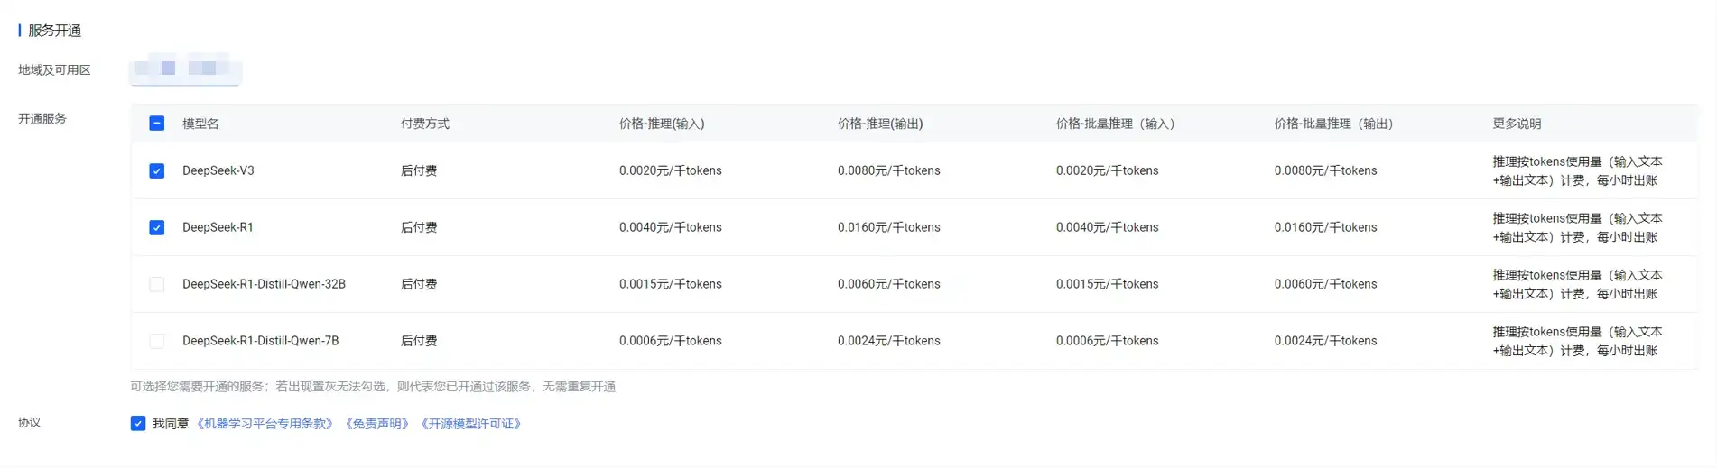Click the DeepSeek-R1-Distill-Qwen-32B model name
The width and height of the screenshot is (1717, 468).
click(x=264, y=285)
